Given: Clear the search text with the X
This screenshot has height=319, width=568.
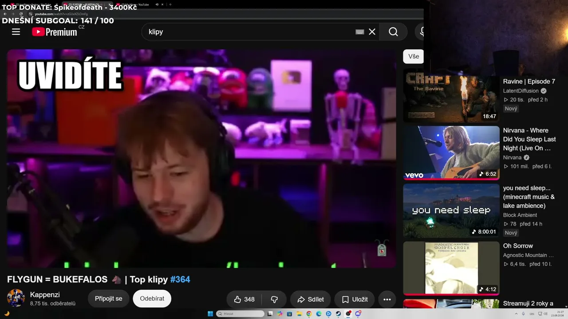Looking at the screenshot, I should (x=372, y=32).
